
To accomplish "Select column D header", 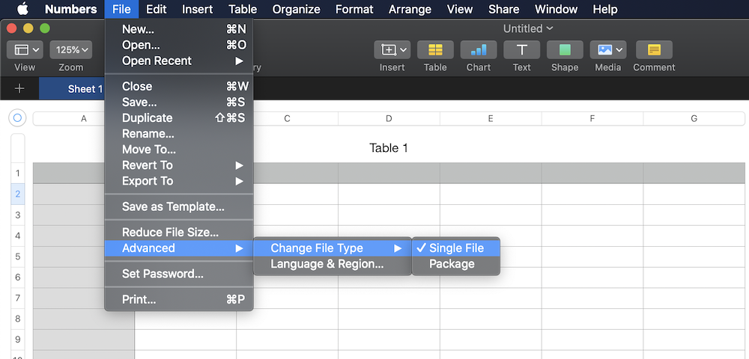I will point(389,118).
